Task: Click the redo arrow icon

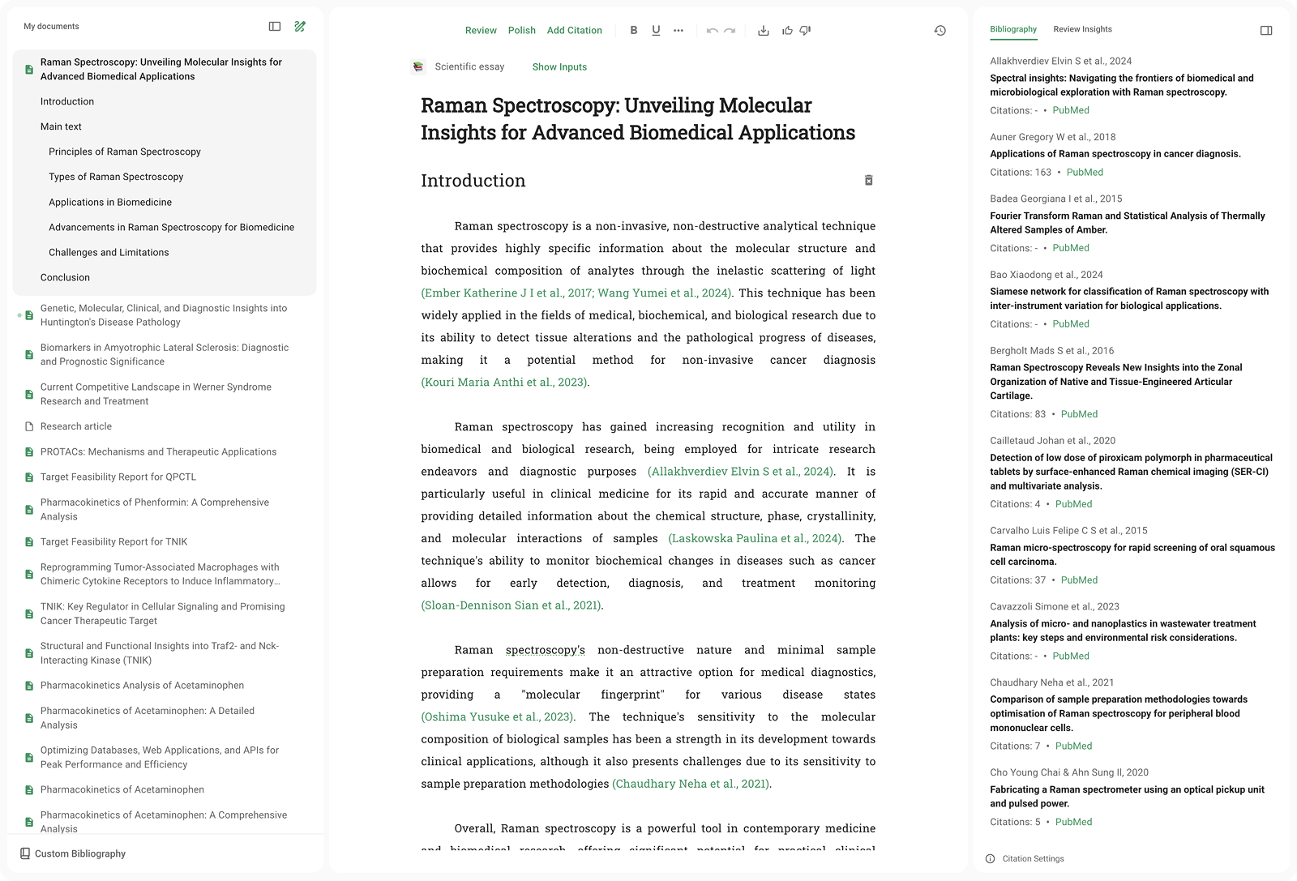Action: coord(730,31)
